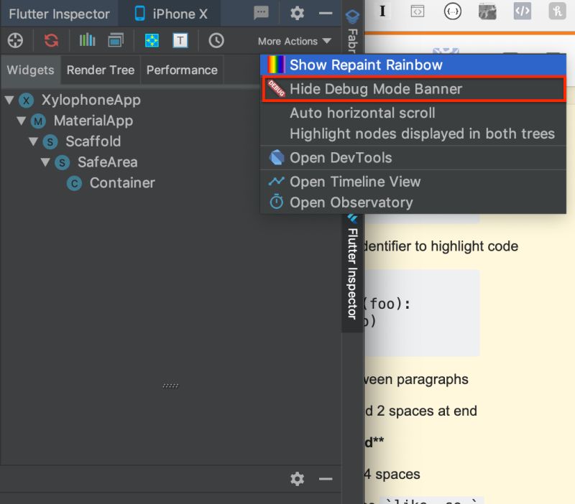This screenshot has width=575, height=504.
Task: Click the blue circle X icon for XylophoneApp
Action: [27, 100]
